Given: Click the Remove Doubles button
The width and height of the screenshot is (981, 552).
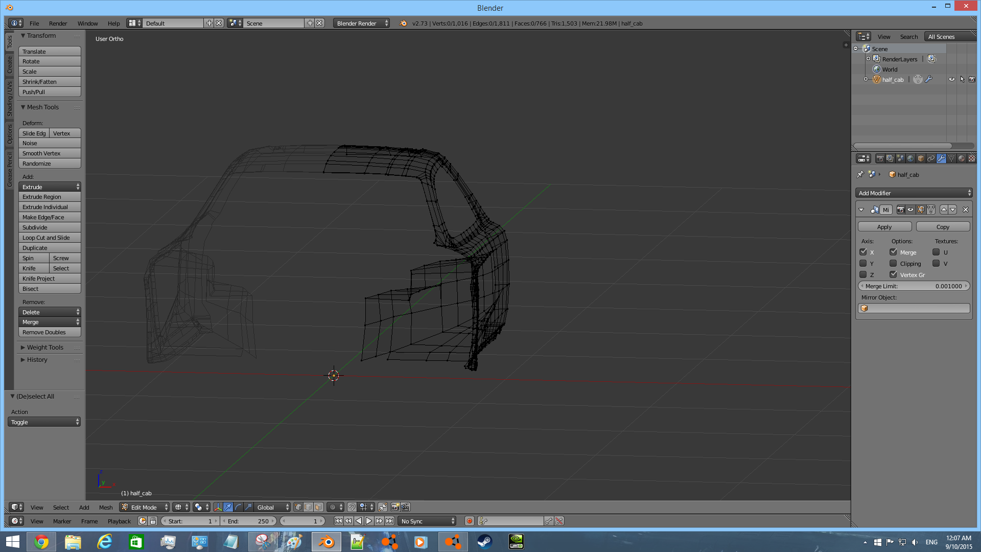Looking at the screenshot, I should coord(50,332).
